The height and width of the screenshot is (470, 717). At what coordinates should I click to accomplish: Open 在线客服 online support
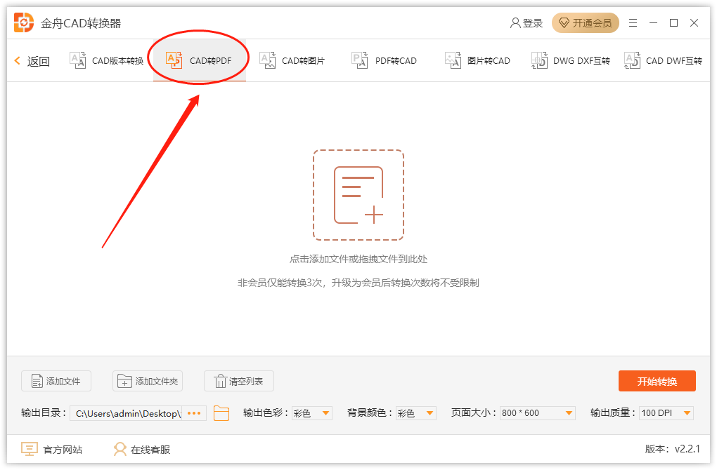[142, 450]
